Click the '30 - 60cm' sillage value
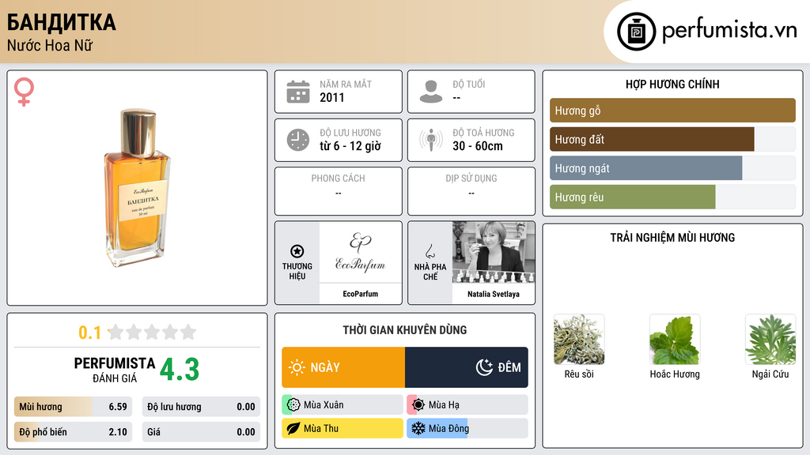Viewport: 810px width, 455px height. [x=477, y=146]
